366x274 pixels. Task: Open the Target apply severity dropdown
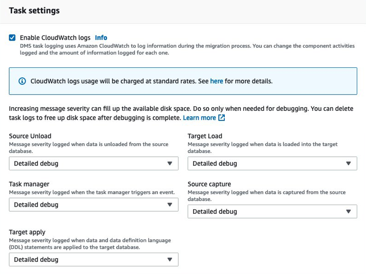coord(88,260)
